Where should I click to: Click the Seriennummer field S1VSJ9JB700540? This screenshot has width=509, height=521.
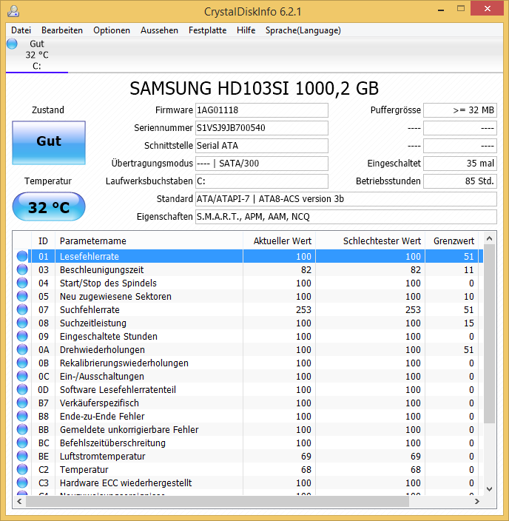pos(262,128)
